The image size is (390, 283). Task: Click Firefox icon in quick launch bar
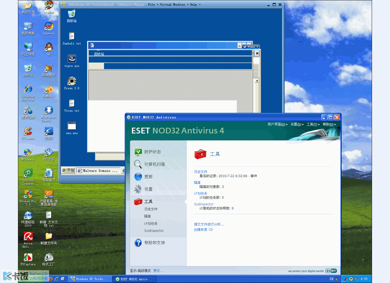[x=51, y=278]
